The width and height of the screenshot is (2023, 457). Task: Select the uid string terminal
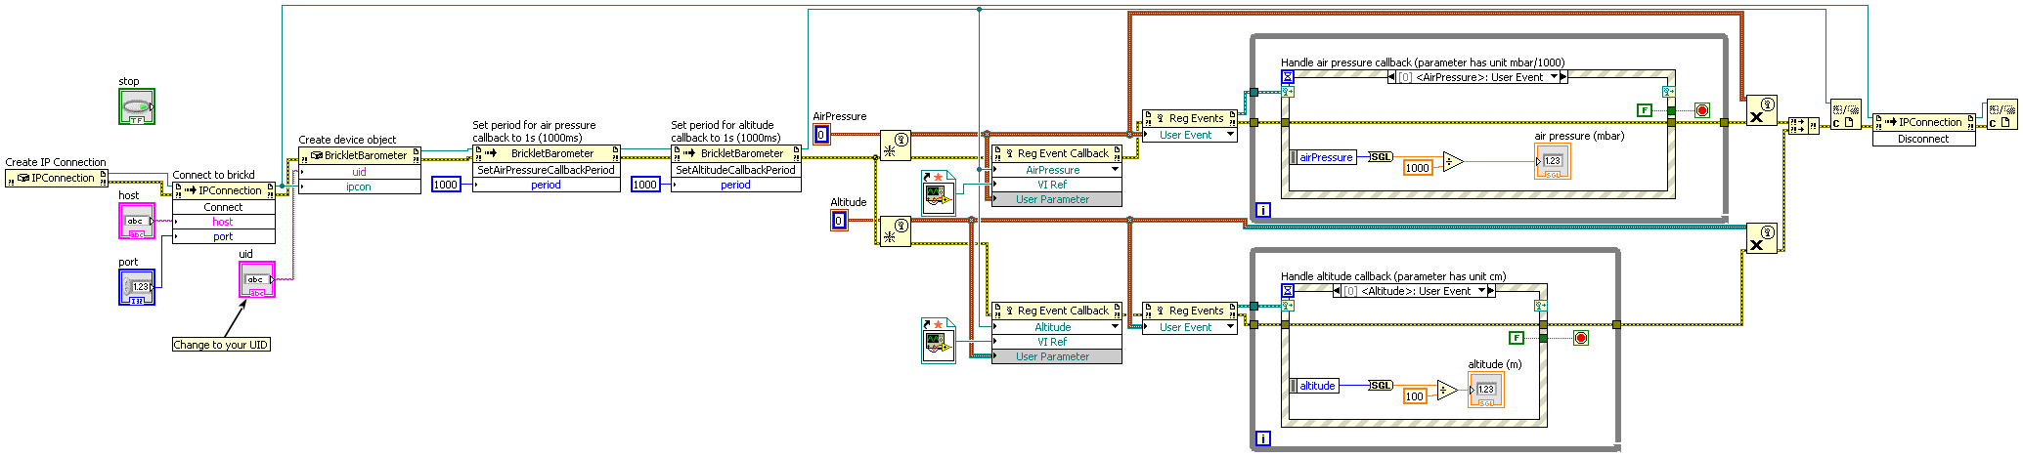click(x=257, y=279)
